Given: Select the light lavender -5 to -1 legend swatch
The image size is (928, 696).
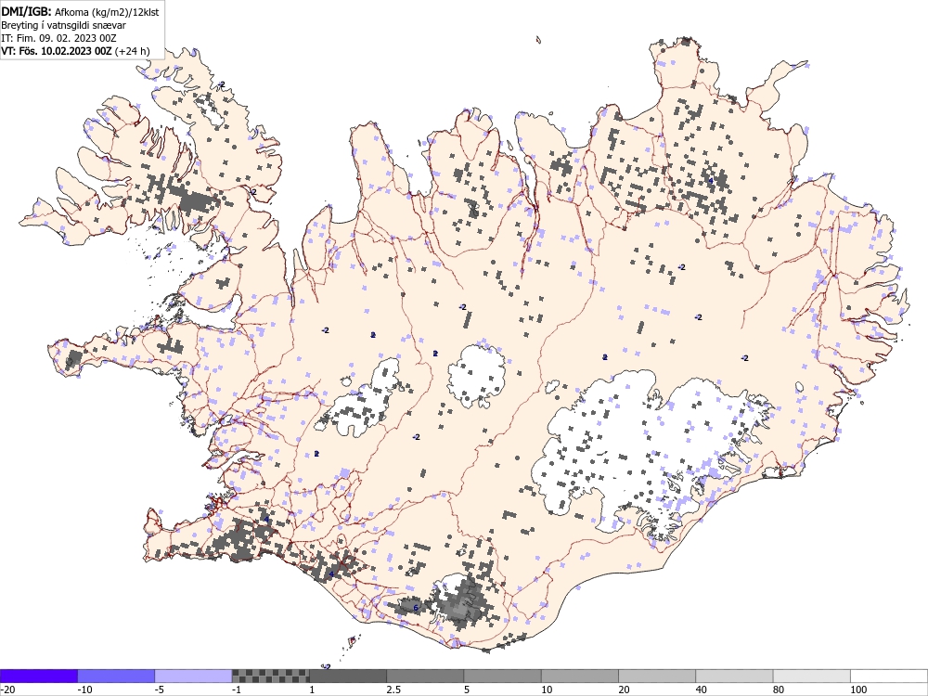Looking at the screenshot, I should click(x=193, y=676).
